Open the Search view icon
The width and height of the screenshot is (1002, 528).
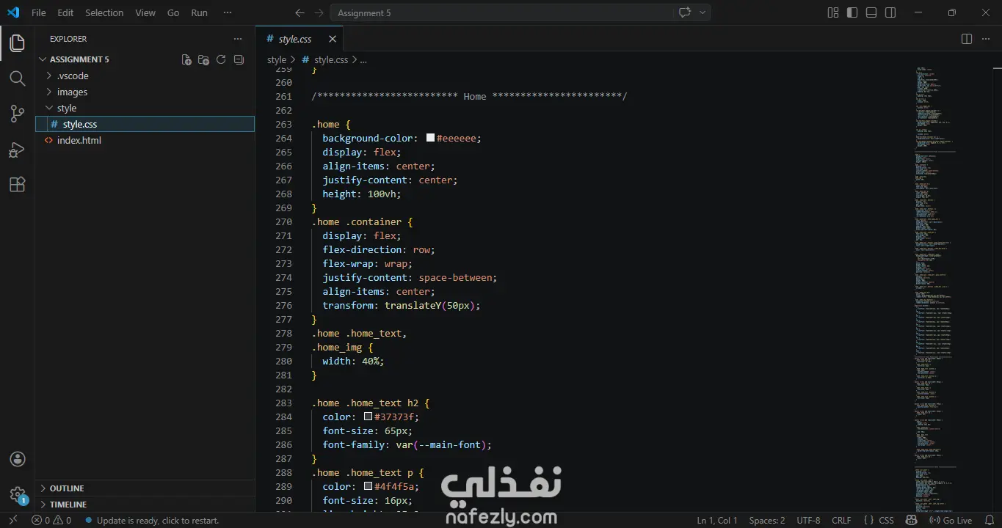[x=17, y=78]
